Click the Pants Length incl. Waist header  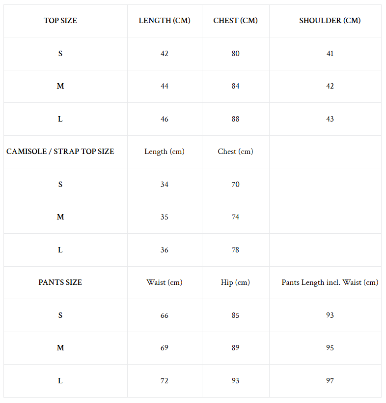(330, 282)
